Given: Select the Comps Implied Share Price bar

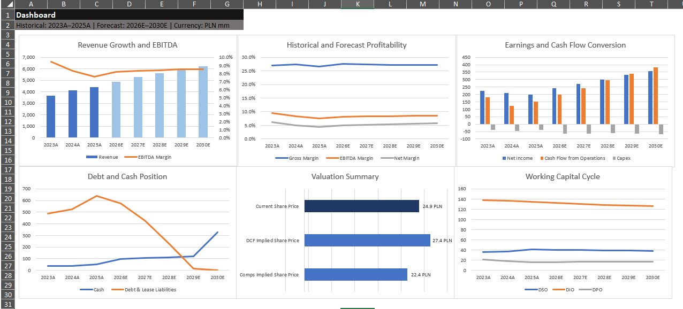Looking at the screenshot, I should click(356, 274).
